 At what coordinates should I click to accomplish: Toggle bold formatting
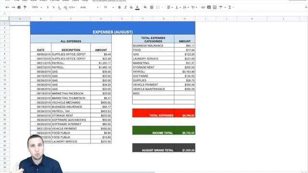119,7
